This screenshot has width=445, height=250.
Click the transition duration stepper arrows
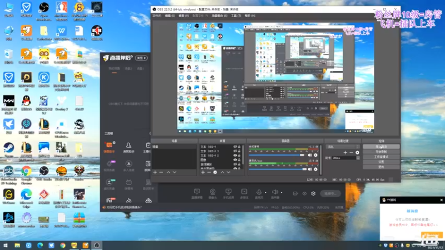[358, 158]
